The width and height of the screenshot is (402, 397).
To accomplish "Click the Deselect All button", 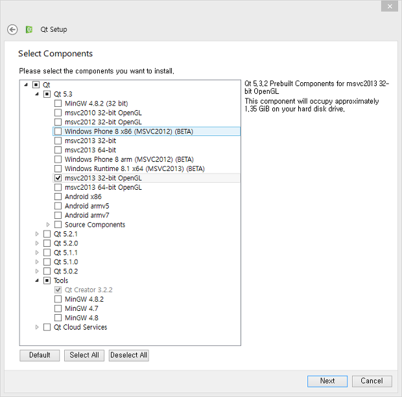I will pos(128,356).
